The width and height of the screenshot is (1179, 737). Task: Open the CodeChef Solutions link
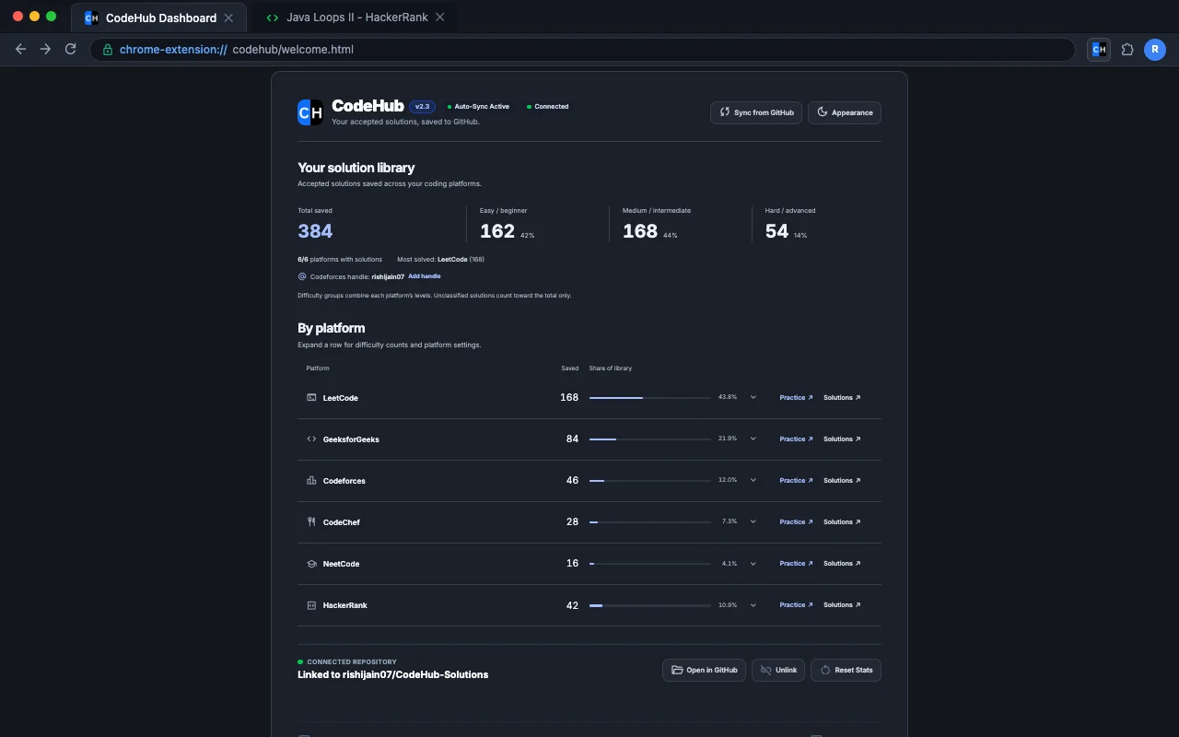click(x=842, y=522)
